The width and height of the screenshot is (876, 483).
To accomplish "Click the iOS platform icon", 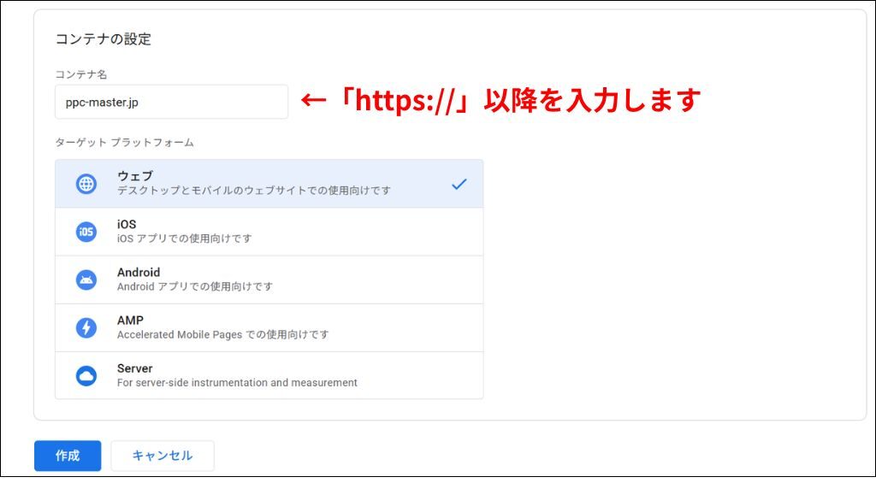I will [86, 232].
